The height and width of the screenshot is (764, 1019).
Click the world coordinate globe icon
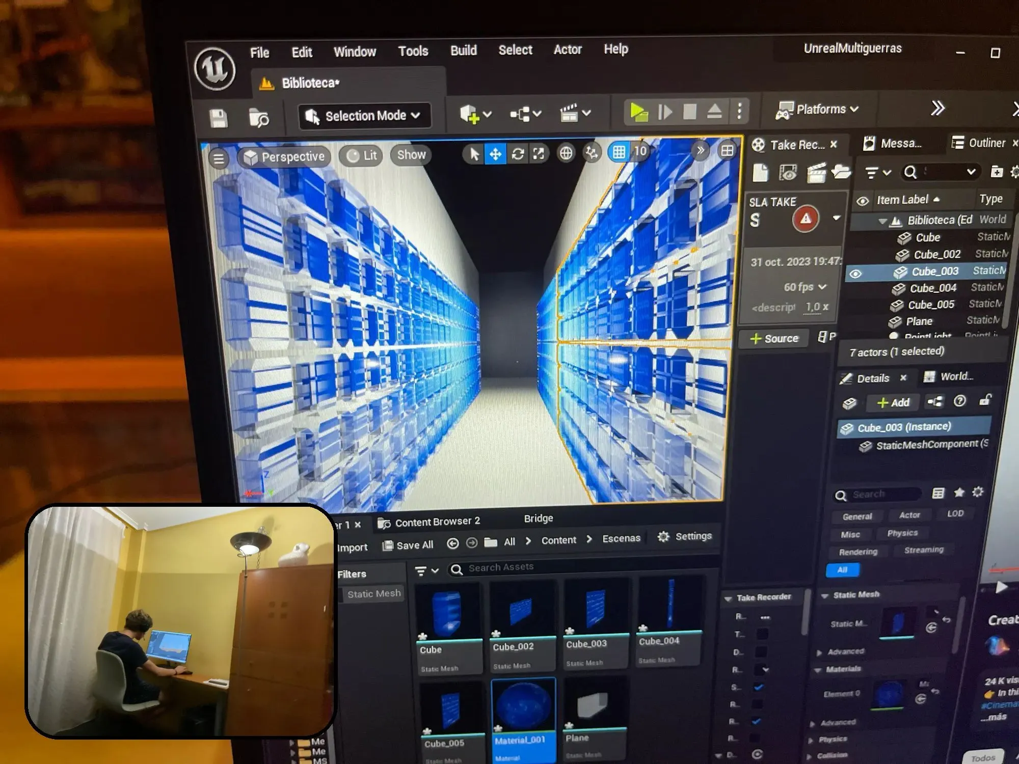566,153
